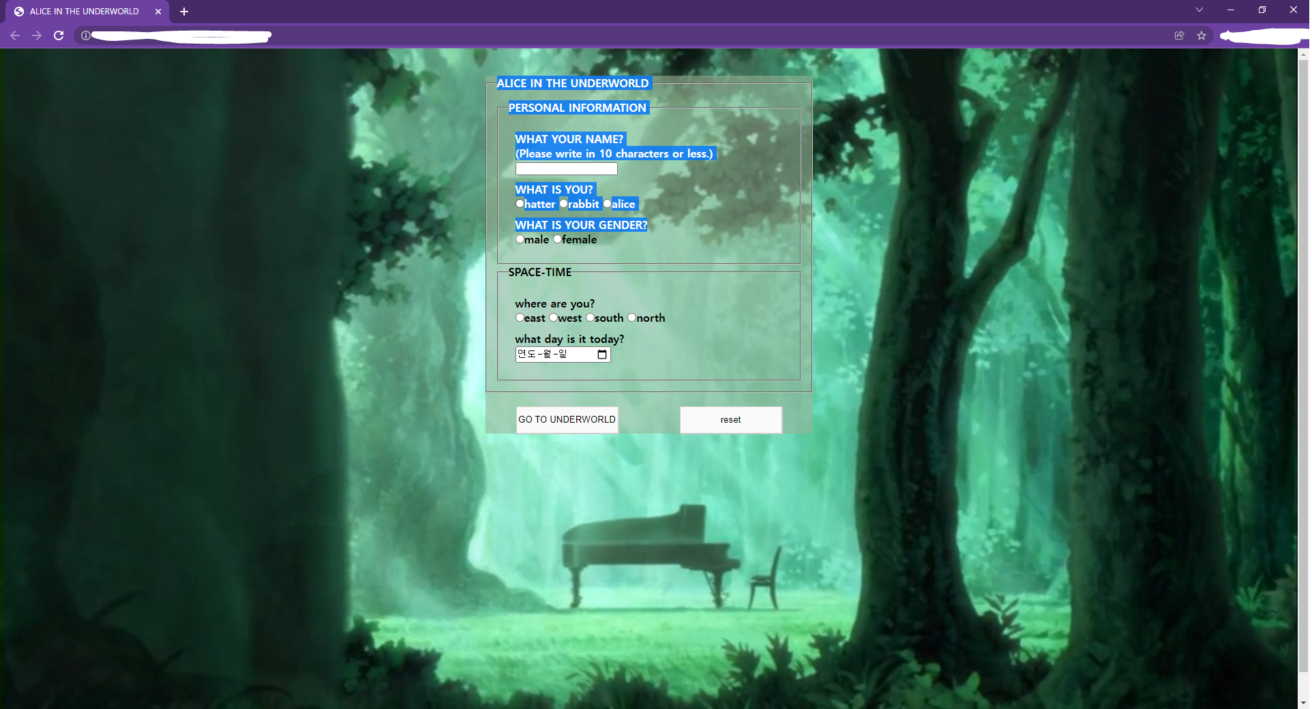Click the date input field
The width and height of the screenshot is (1312, 709).
pyautogui.click(x=563, y=354)
